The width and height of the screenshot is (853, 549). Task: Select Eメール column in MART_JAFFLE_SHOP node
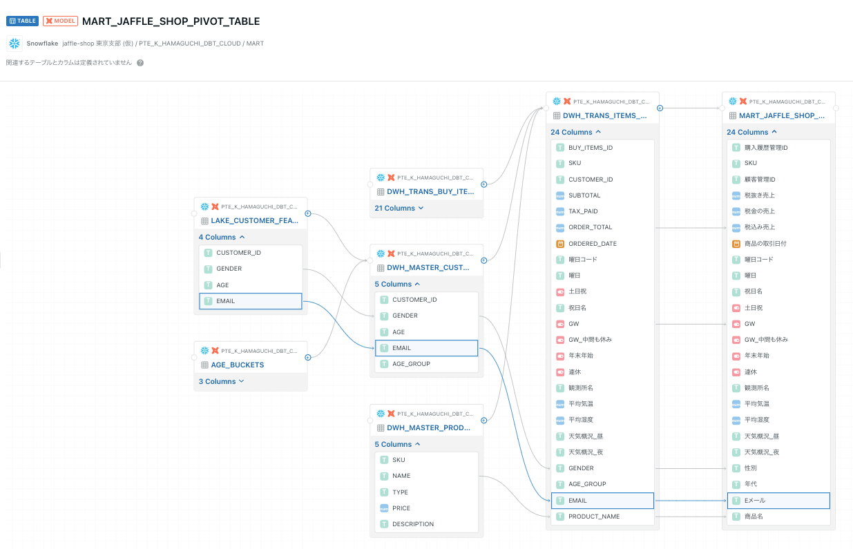coord(778,501)
